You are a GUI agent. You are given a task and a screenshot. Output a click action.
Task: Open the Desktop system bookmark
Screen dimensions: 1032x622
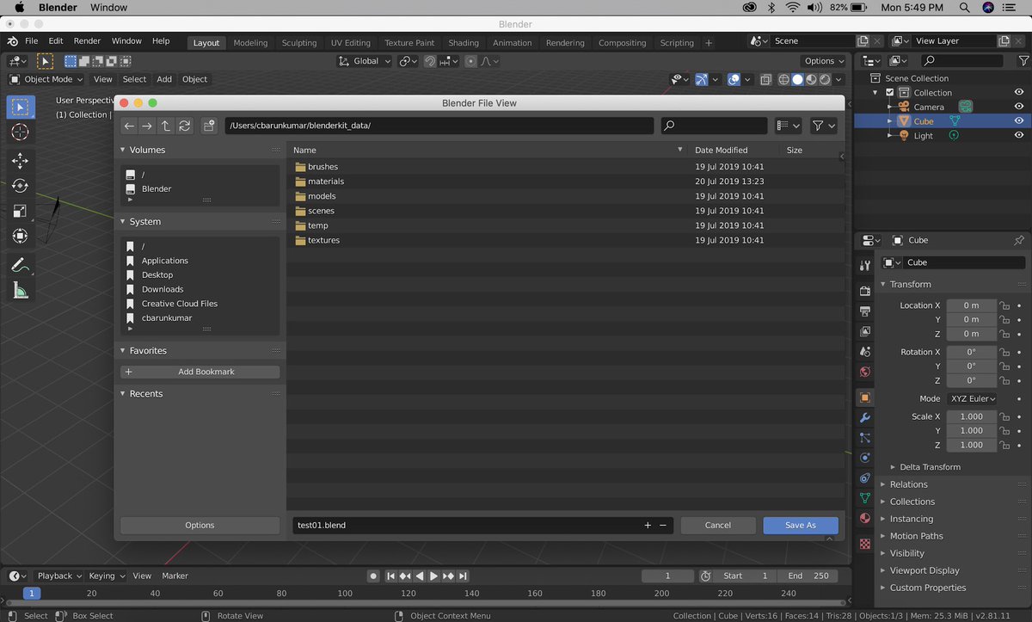[x=157, y=275]
